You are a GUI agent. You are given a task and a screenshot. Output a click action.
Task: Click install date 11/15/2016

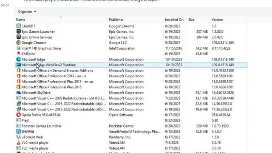coord(174,48)
